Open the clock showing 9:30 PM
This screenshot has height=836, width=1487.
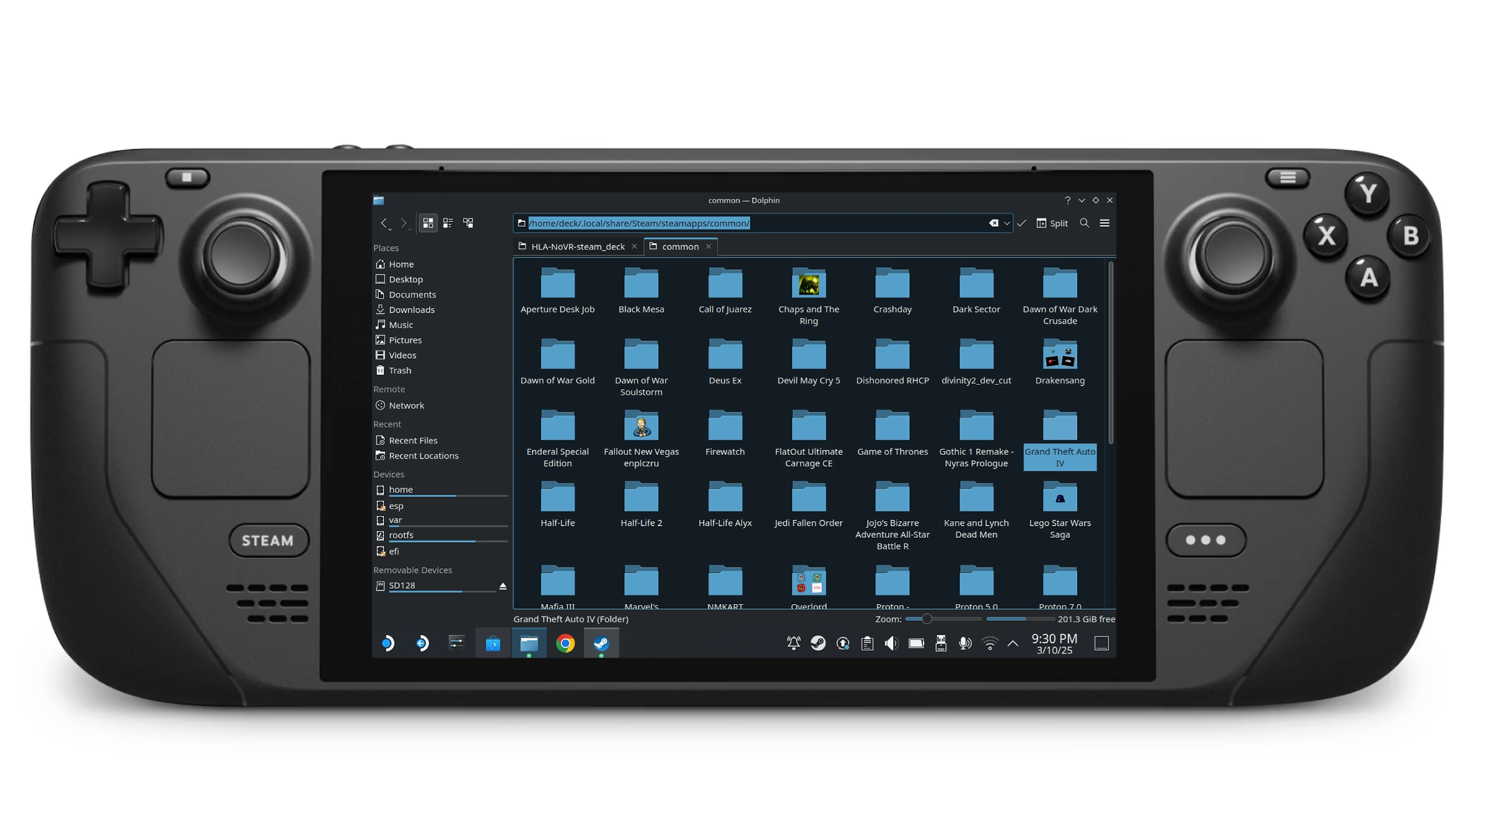pyautogui.click(x=1055, y=643)
